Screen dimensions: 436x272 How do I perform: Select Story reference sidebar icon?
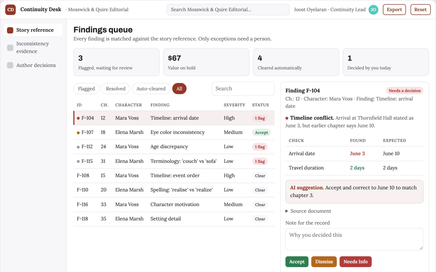10,30
